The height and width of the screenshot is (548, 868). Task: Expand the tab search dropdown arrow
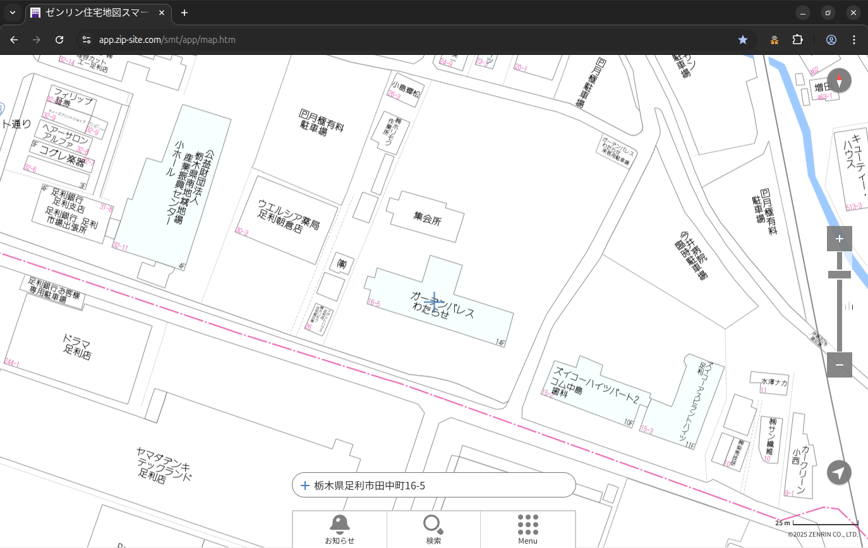pyautogui.click(x=12, y=13)
